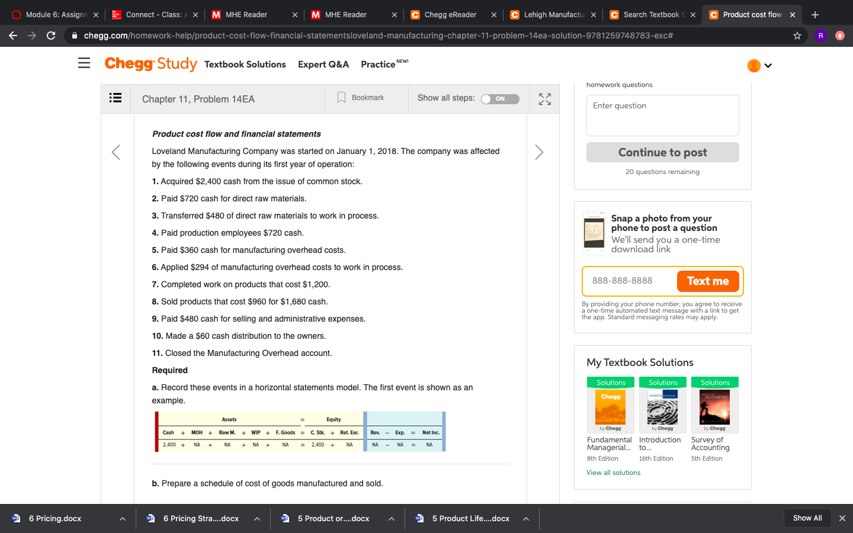Expand the account dropdown chevron
The image size is (853, 533).
(768, 66)
